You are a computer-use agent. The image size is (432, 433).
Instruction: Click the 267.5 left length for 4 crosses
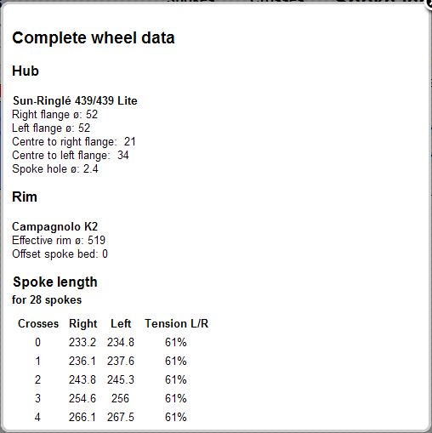121,417
